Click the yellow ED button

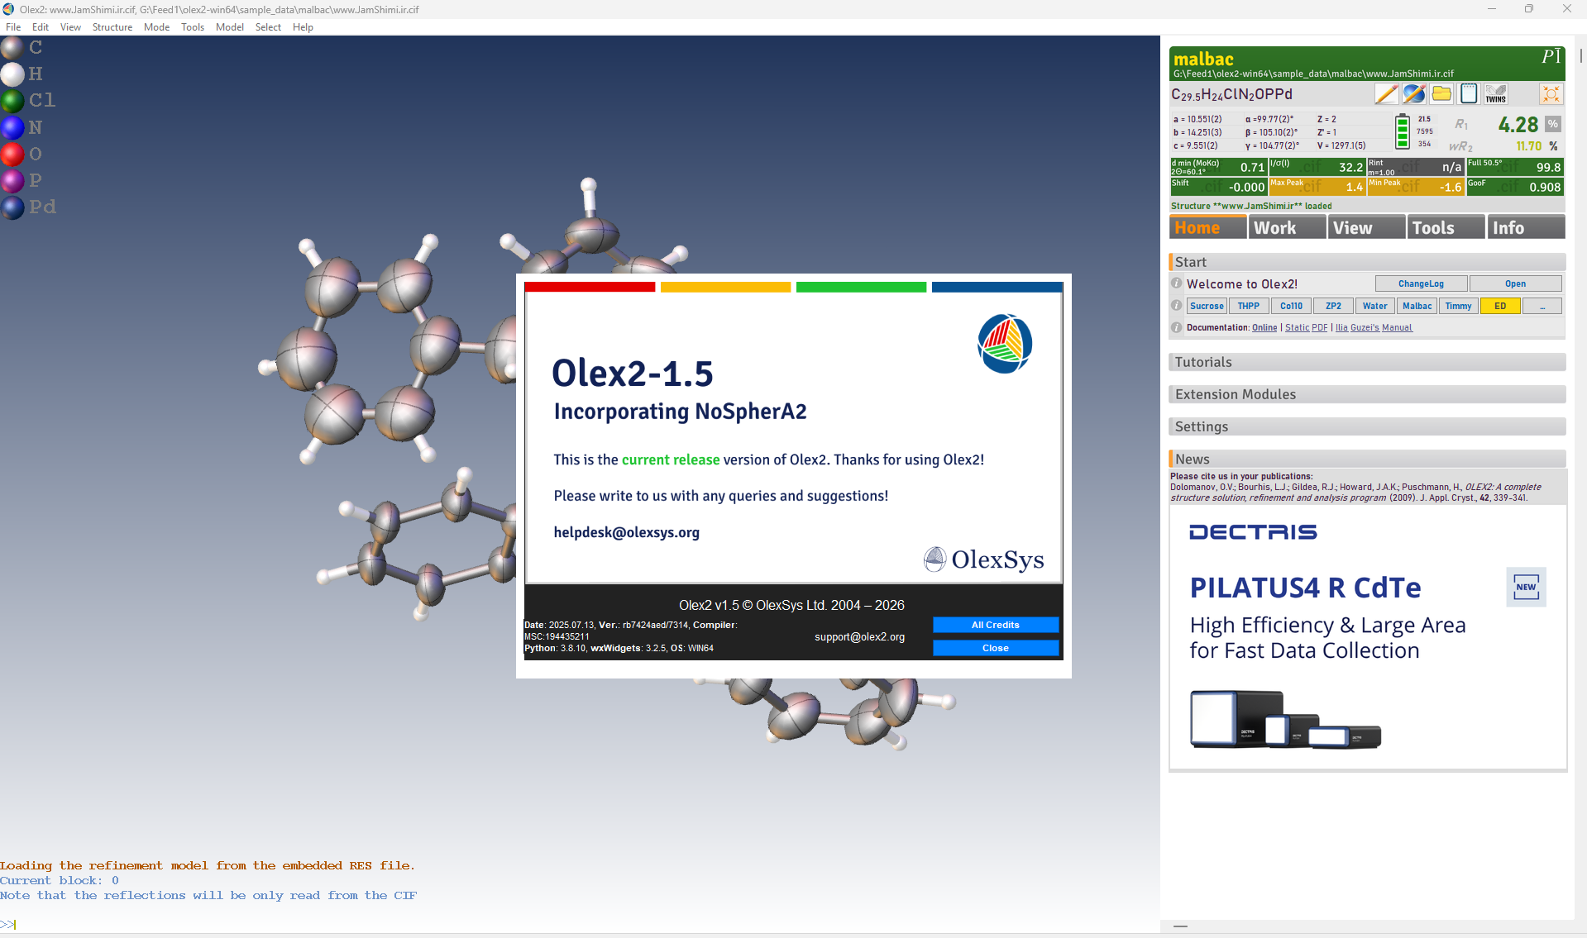1500,306
